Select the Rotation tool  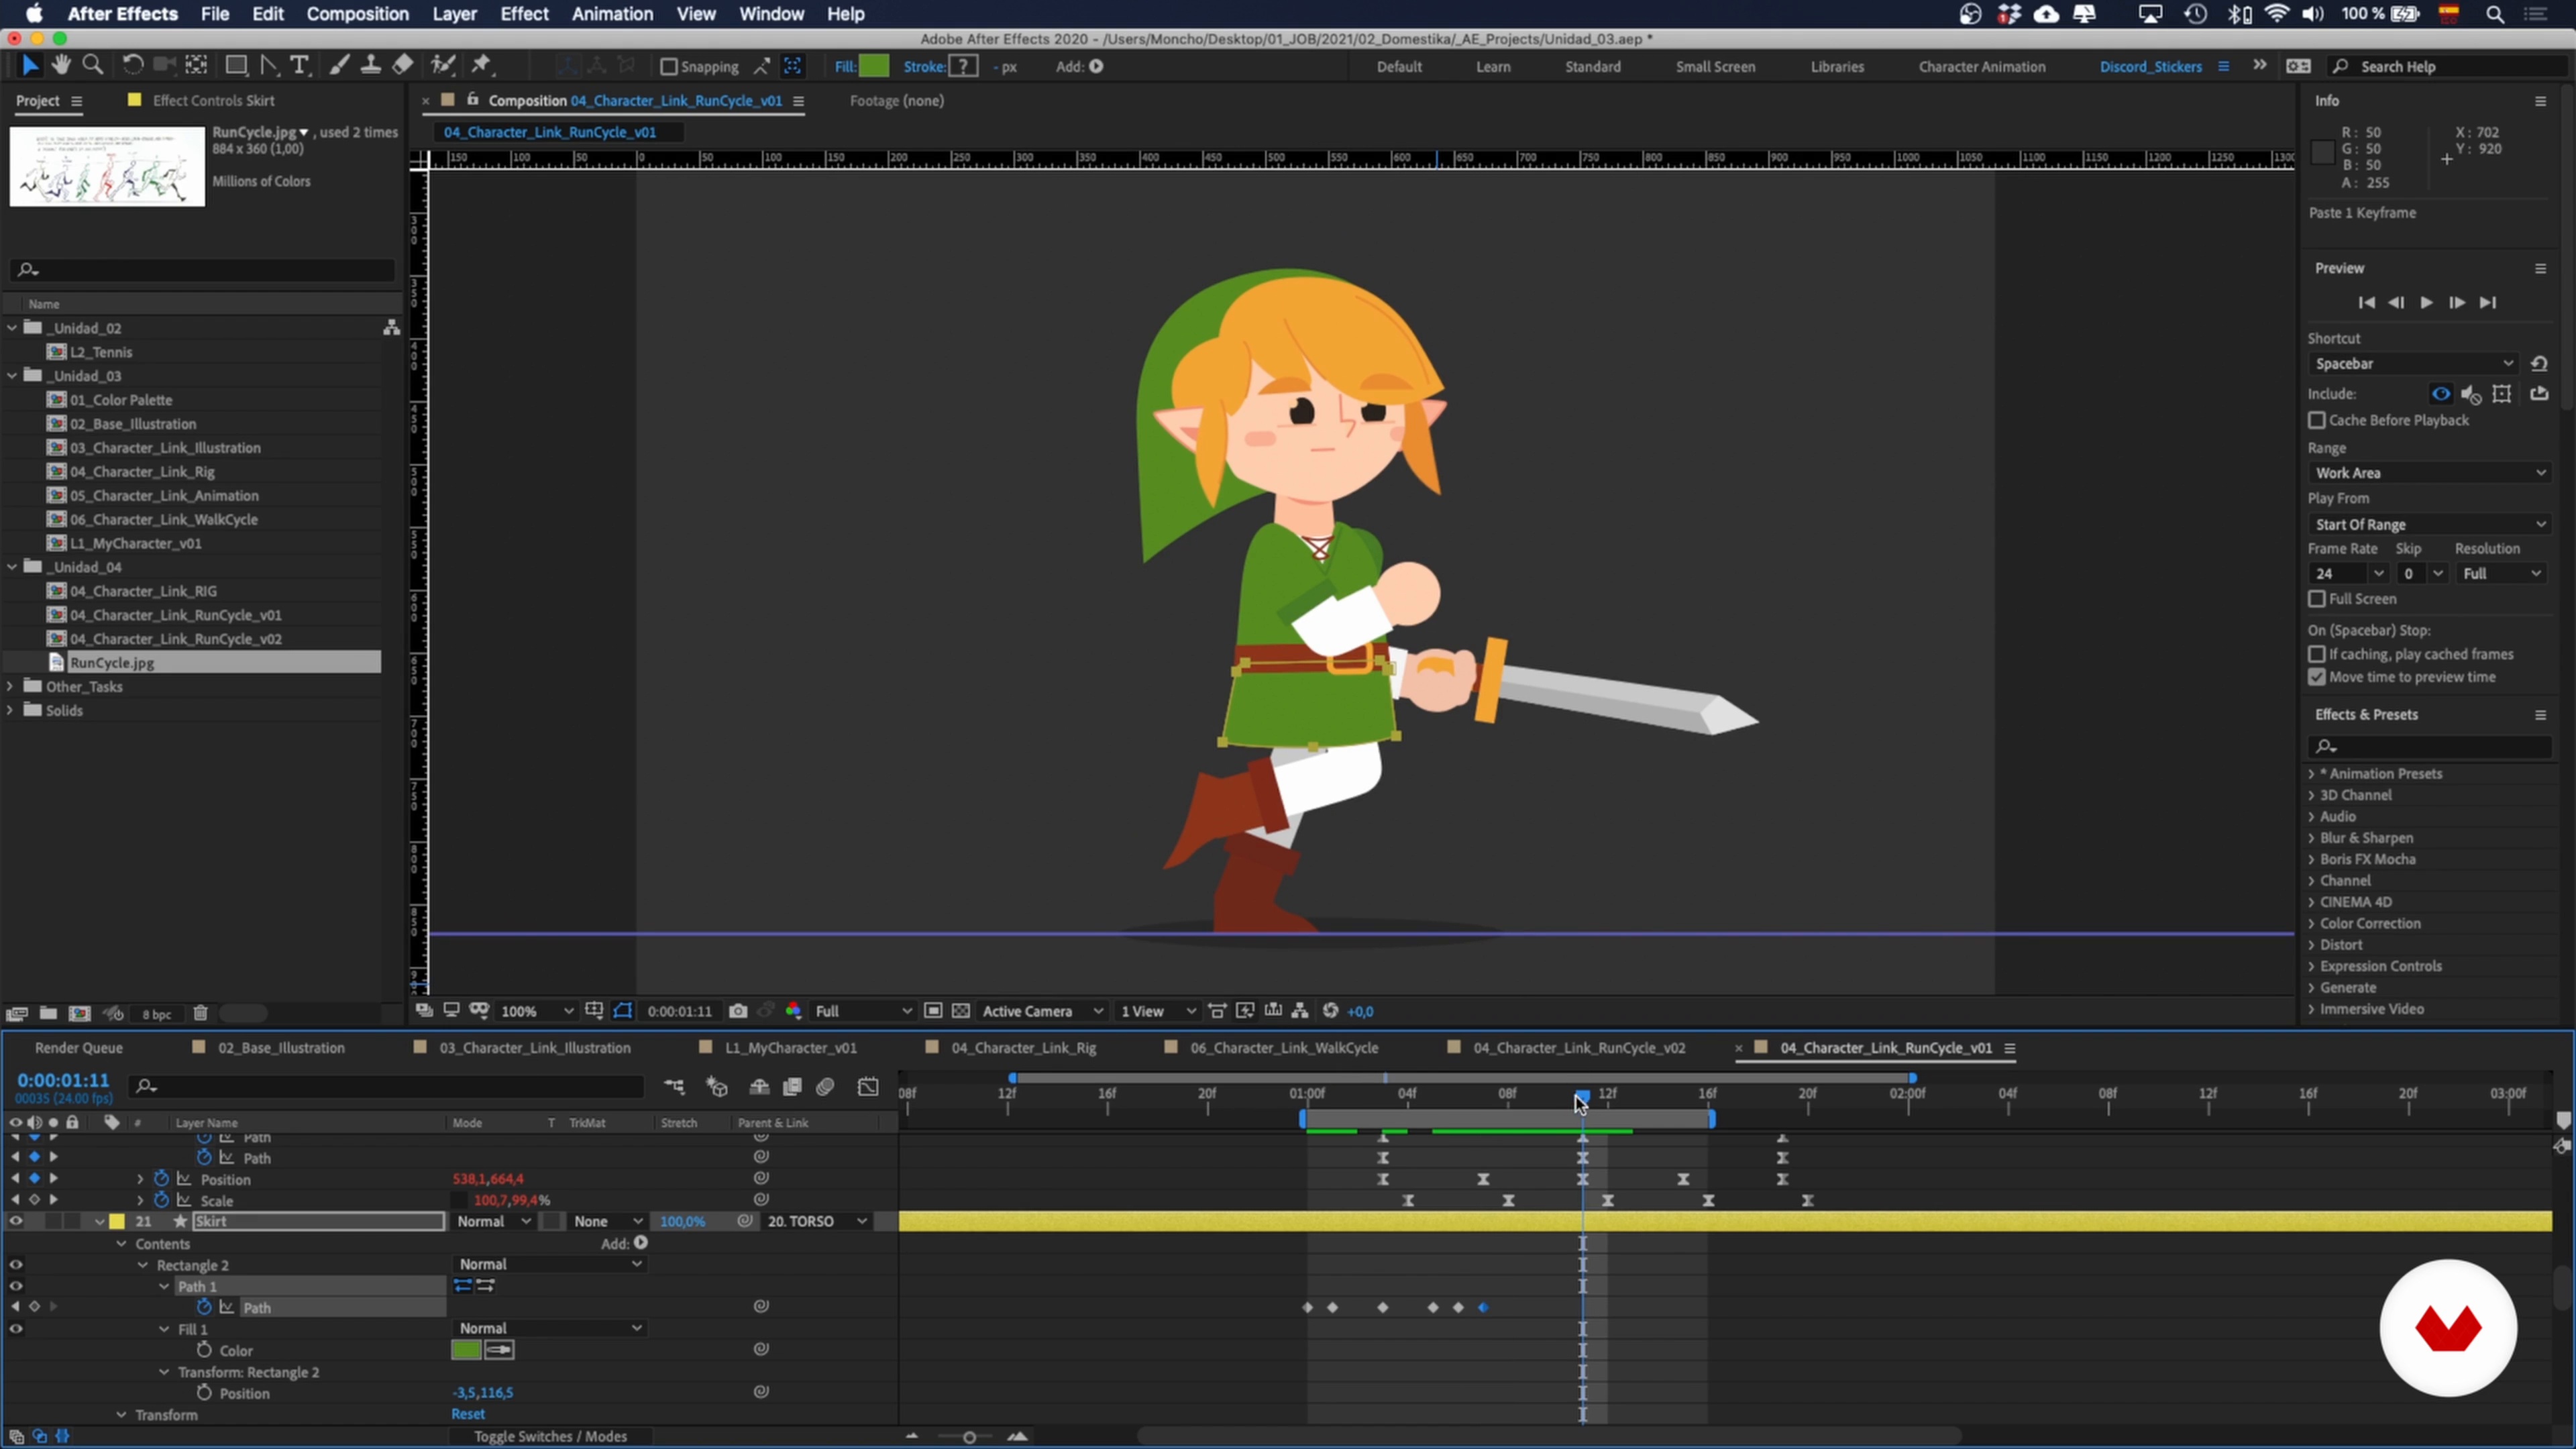(x=132, y=66)
